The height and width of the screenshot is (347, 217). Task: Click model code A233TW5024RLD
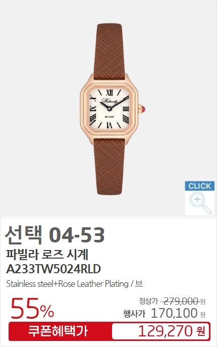click(53, 269)
